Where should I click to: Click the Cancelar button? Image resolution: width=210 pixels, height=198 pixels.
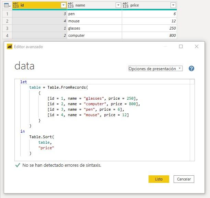point(184,179)
